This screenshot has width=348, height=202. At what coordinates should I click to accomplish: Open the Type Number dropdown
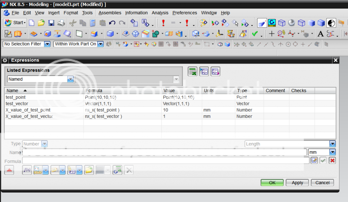[x=45, y=144]
